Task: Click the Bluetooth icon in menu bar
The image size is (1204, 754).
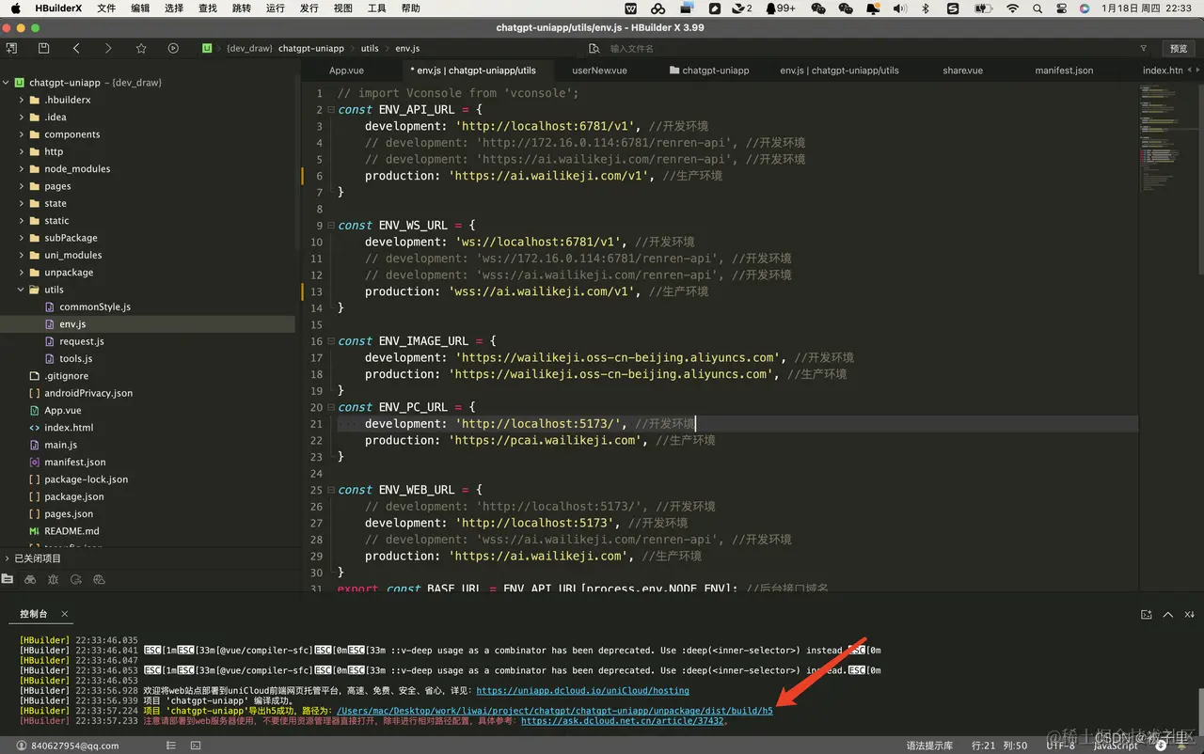Action: click(926, 8)
